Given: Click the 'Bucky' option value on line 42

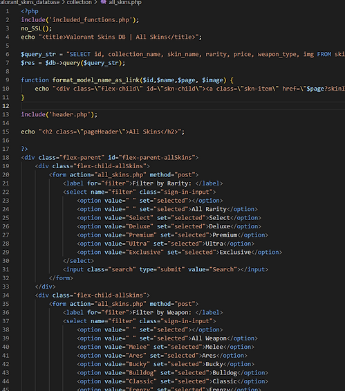Looking at the screenshot, I should [138, 364].
